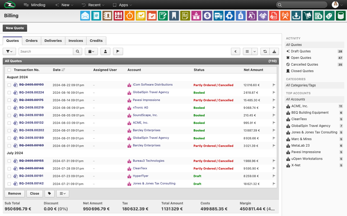Open the orange broadcast antenna app icon
This screenshot has width=347, height=216.
click(285, 16)
